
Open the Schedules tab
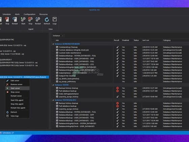pos(7,14)
